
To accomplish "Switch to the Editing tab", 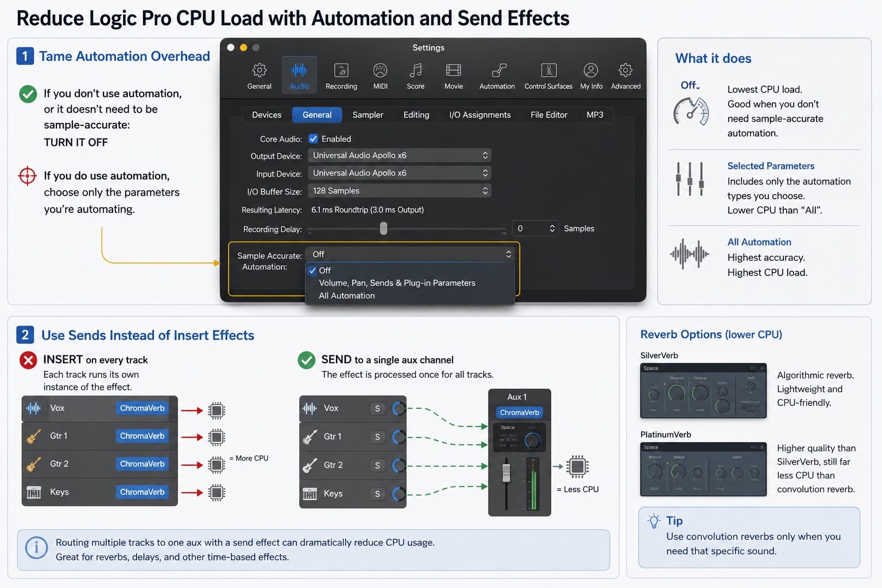I will coord(416,115).
